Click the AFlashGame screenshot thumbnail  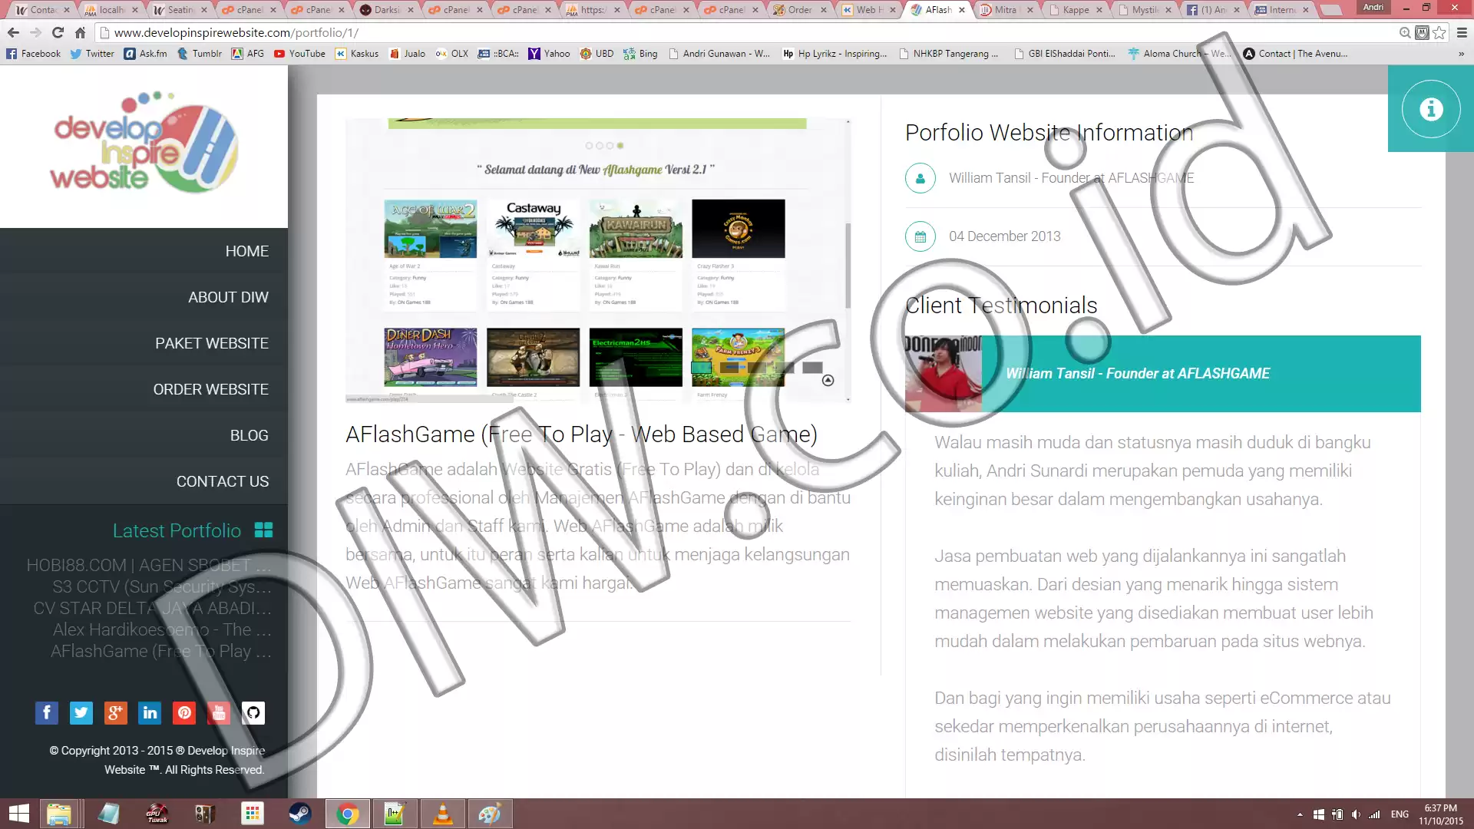pos(598,261)
